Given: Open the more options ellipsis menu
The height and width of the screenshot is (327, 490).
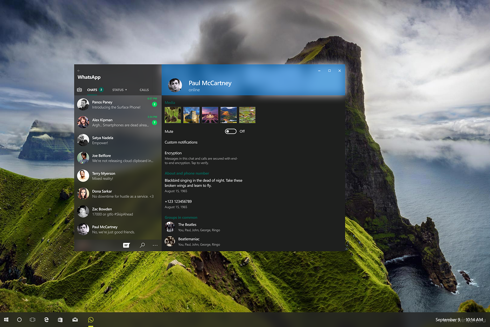Looking at the screenshot, I should pyautogui.click(x=155, y=245).
